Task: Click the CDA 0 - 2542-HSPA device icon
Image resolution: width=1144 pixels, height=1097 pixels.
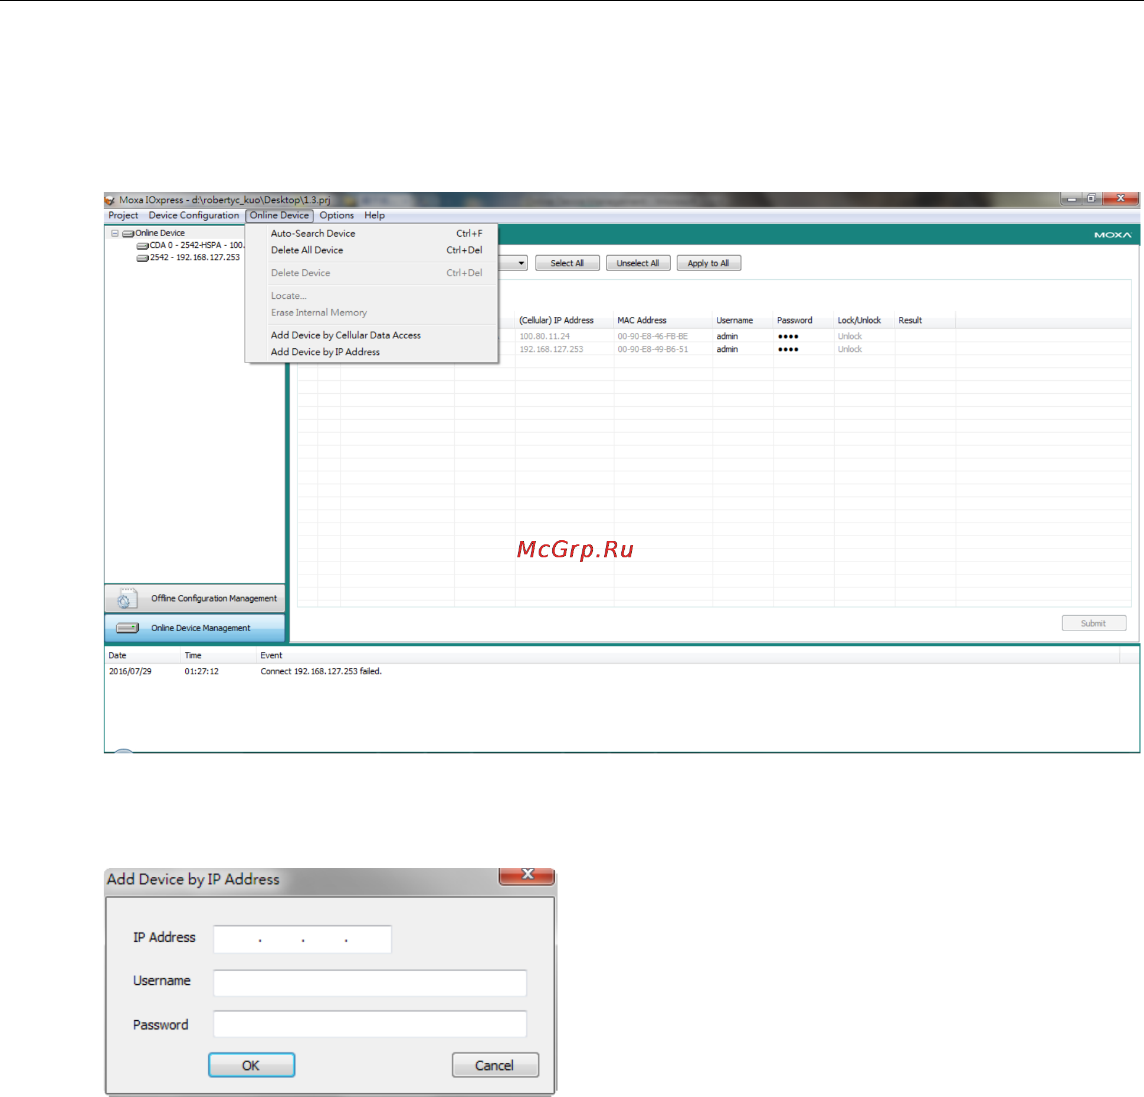Action: [142, 246]
